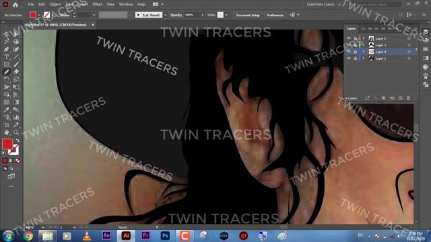Image resolution: width=431 pixels, height=242 pixels.
Task: Toggle visibility of Layer 2
Action: pyautogui.click(x=349, y=38)
